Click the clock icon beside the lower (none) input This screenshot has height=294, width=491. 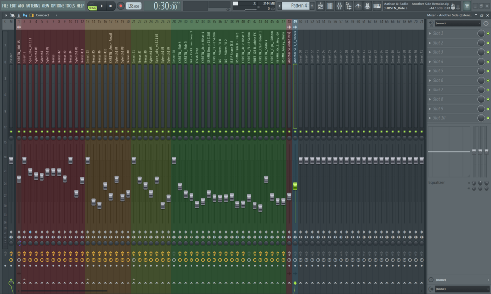coord(431,280)
